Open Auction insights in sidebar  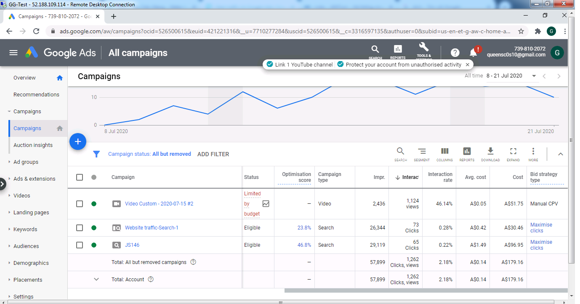[33, 145]
